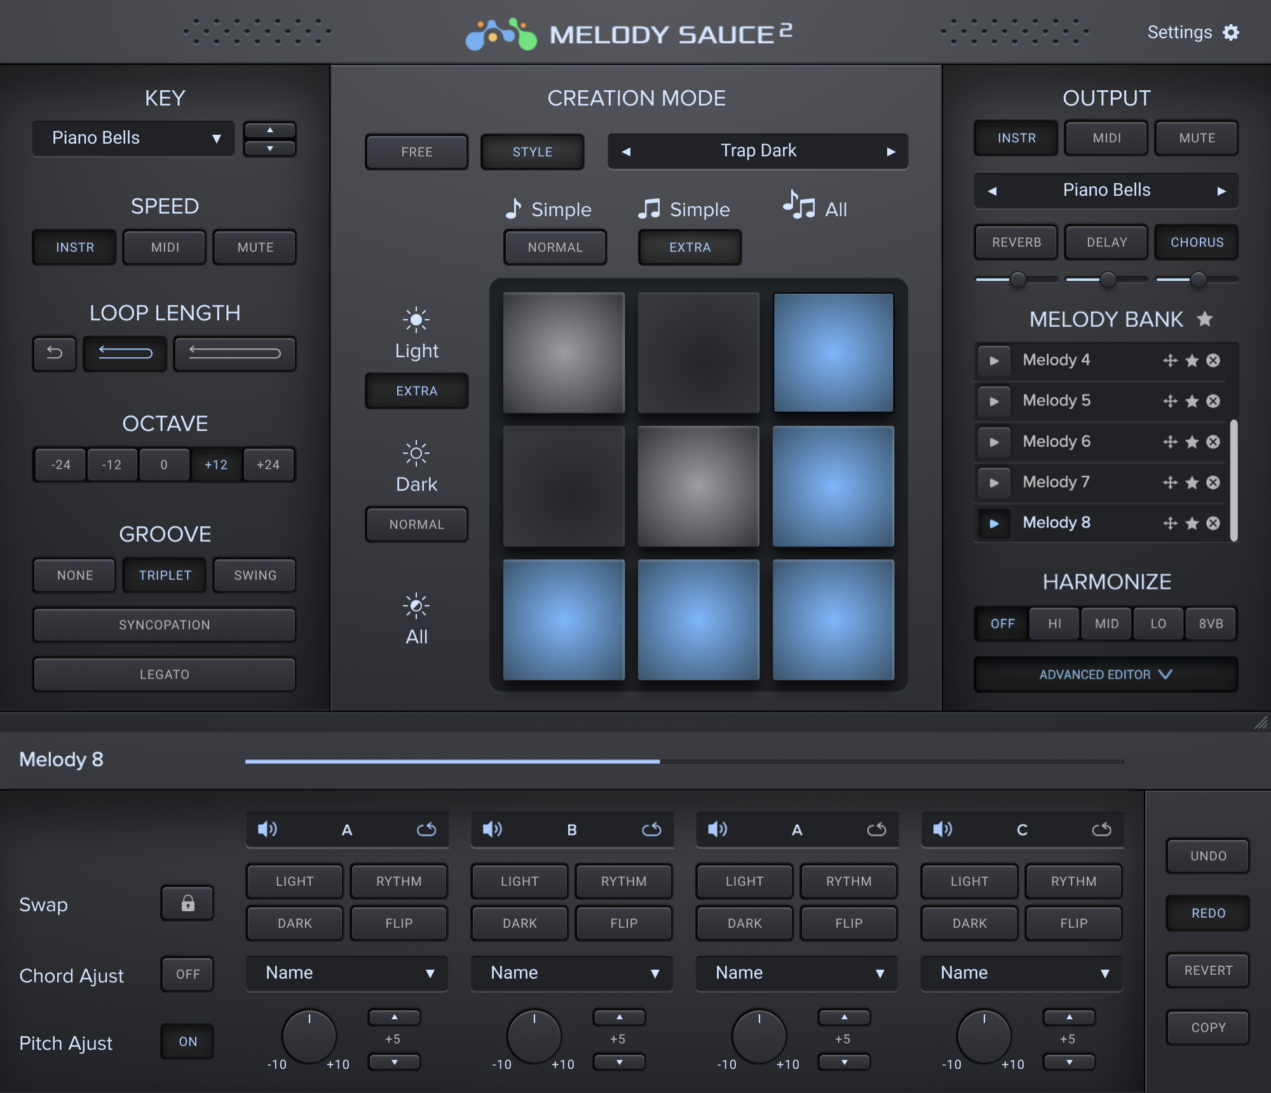1271x1093 pixels.
Task: Delete Melody 8 with its X icon
Action: [x=1213, y=523]
